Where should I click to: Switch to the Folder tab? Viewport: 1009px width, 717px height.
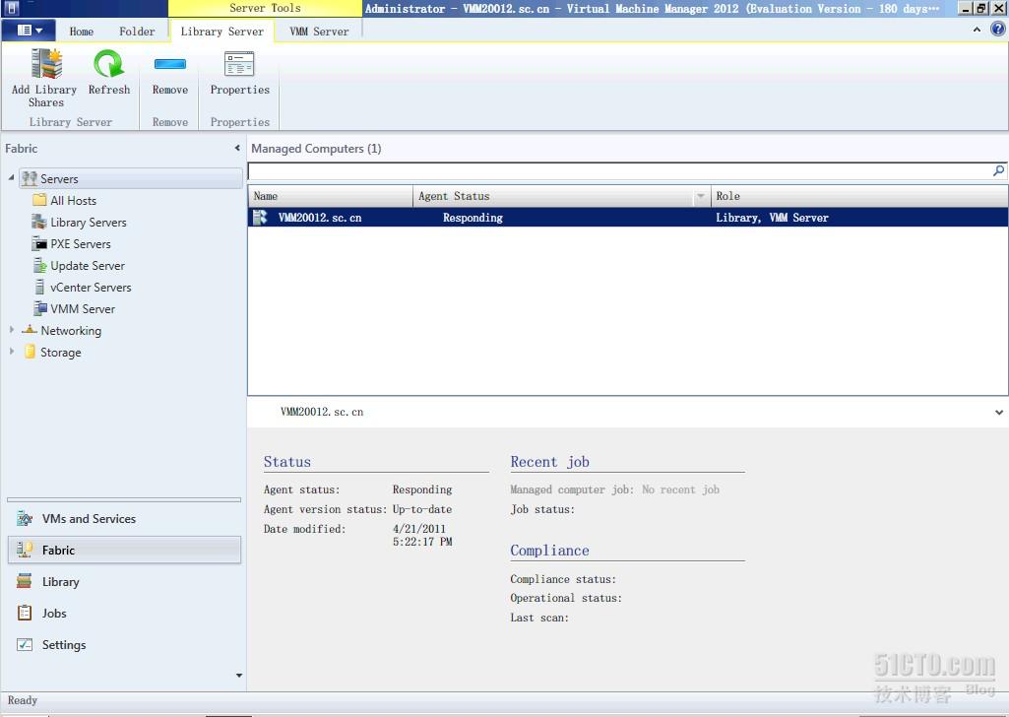(137, 31)
